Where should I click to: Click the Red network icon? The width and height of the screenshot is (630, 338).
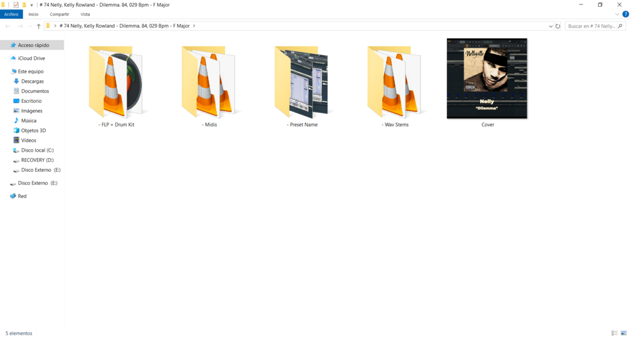[x=13, y=196]
